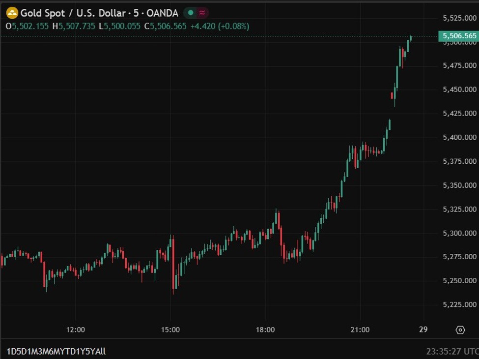Click the 5,325.000 price axis label

coord(459,209)
